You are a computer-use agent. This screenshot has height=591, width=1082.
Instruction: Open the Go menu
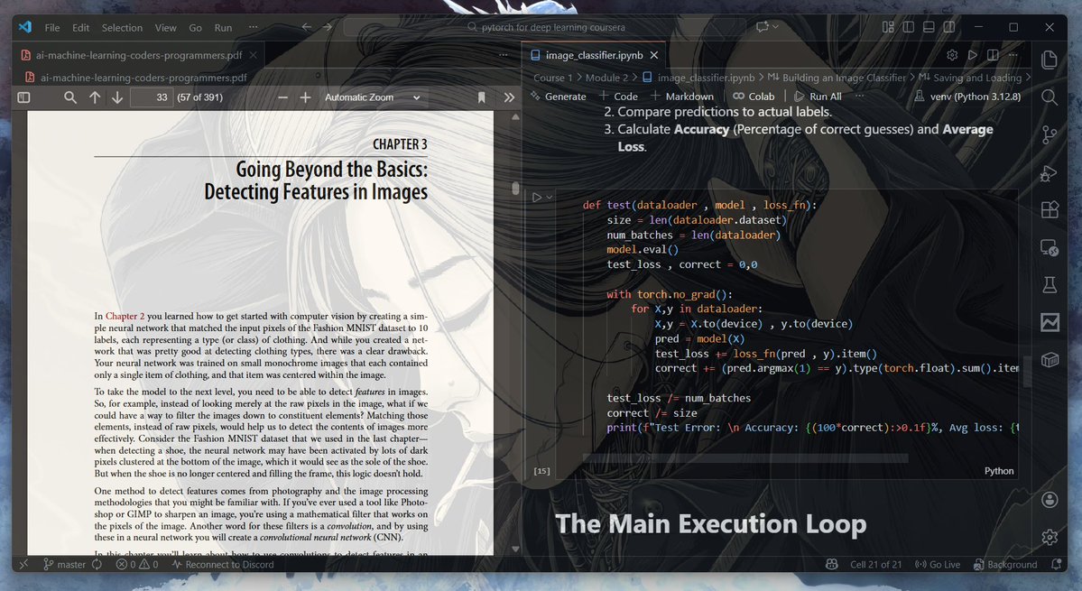pyautogui.click(x=195, y=28)
